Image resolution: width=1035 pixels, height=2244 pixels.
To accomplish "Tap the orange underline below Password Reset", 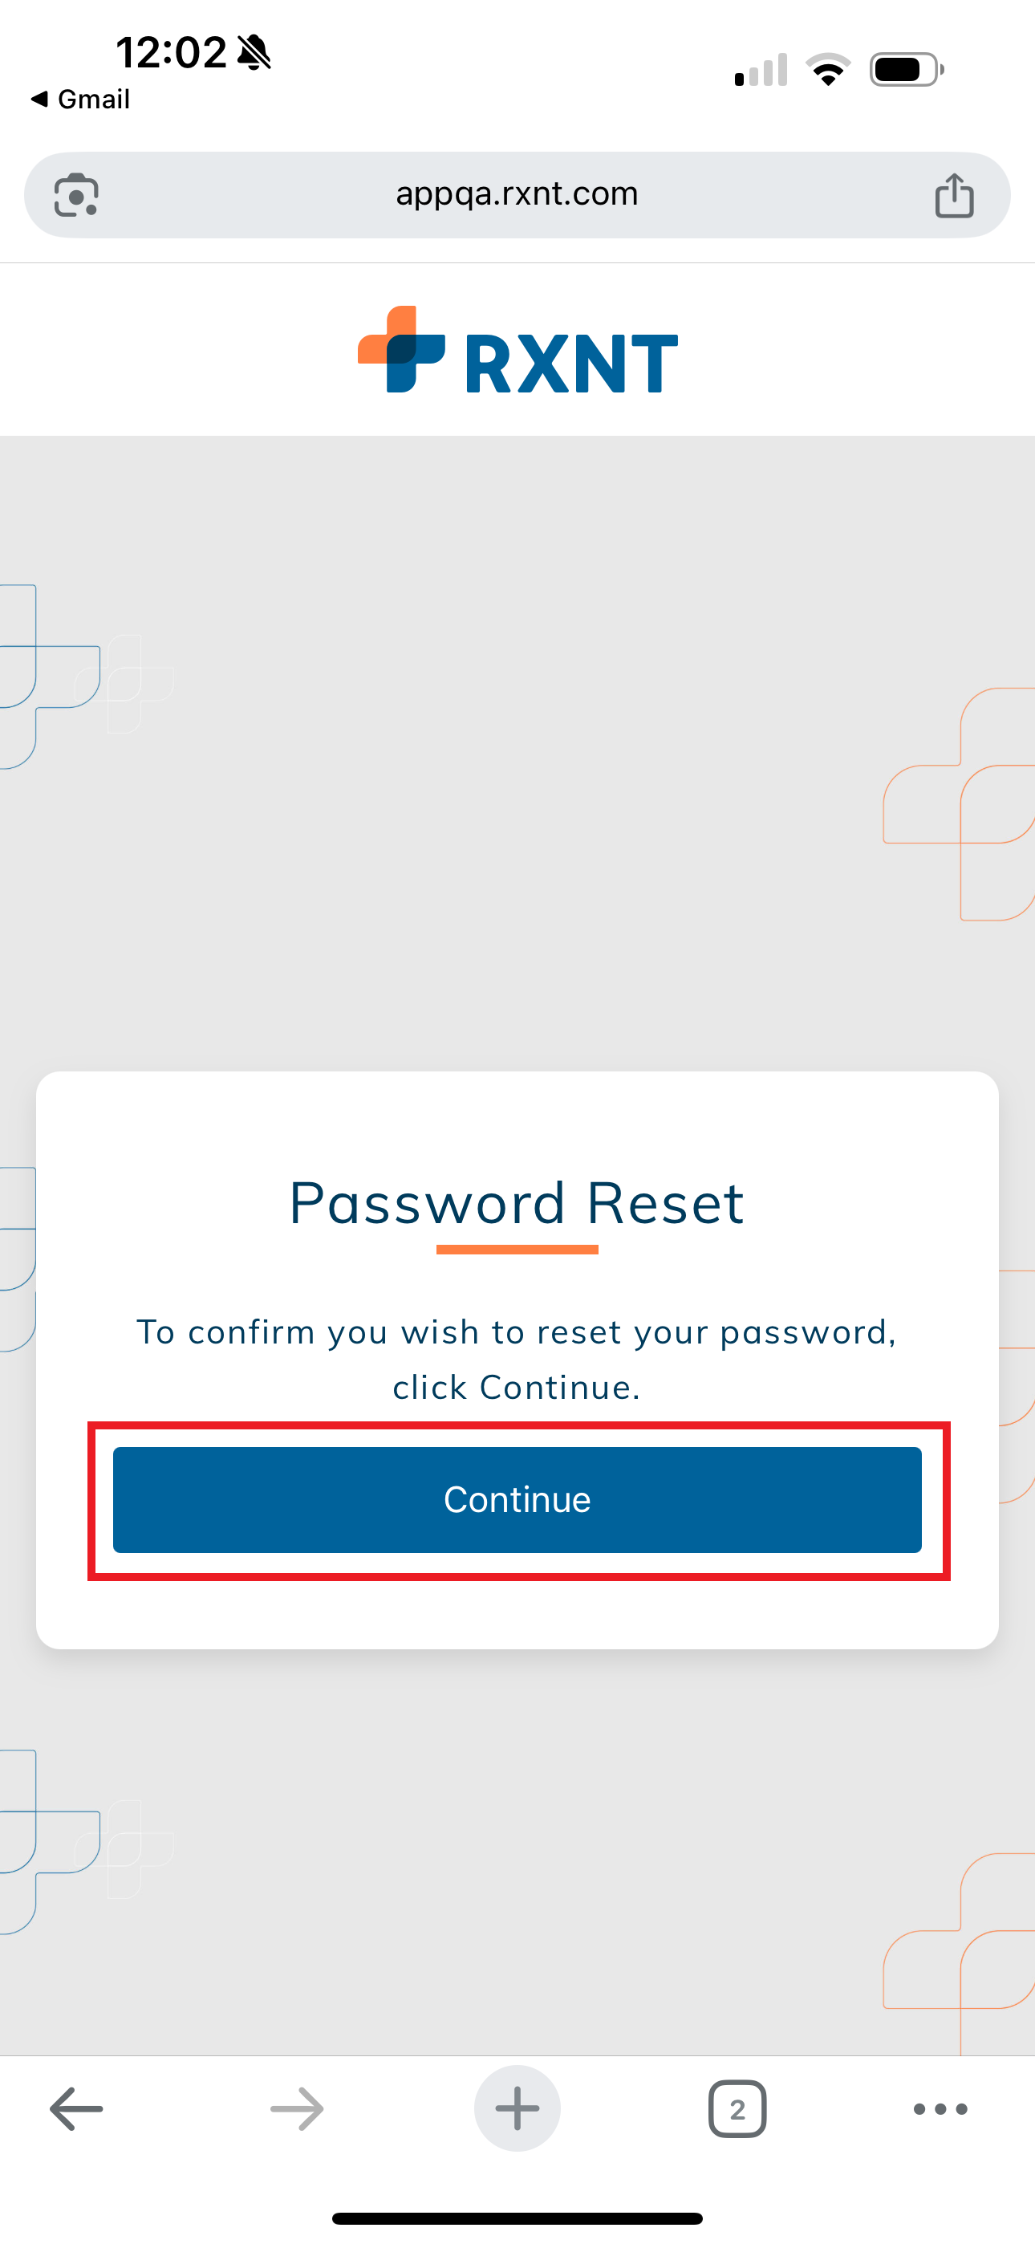I will pyautogui.click(x=517, y=1249).
